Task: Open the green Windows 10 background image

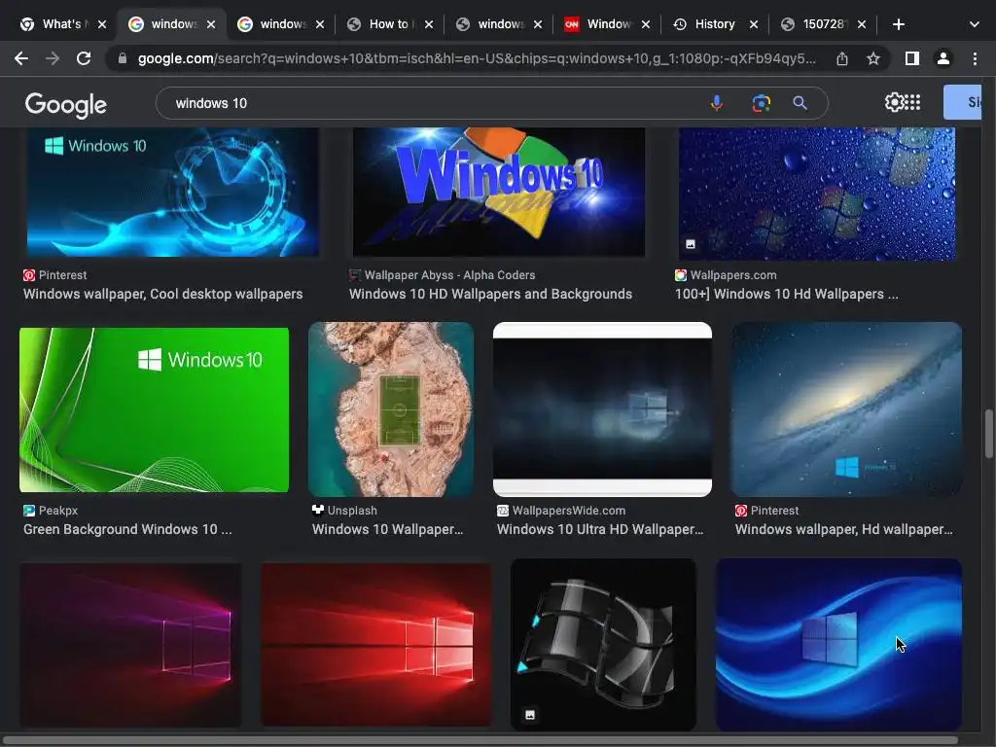Action: point(154,409)
